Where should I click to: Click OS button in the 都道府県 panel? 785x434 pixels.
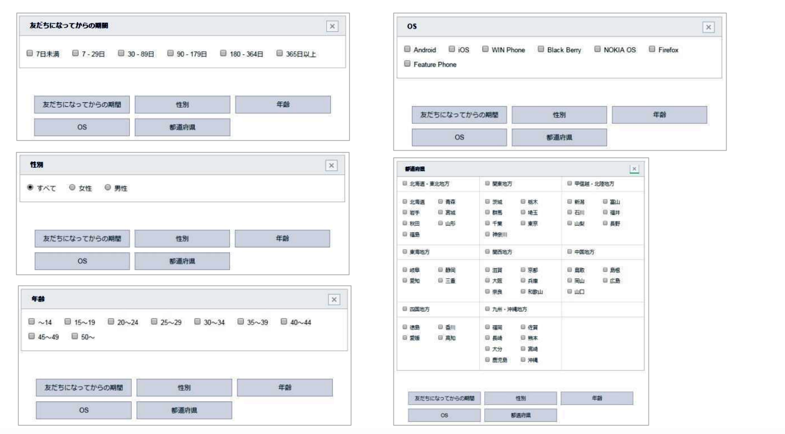click(444, 415)
